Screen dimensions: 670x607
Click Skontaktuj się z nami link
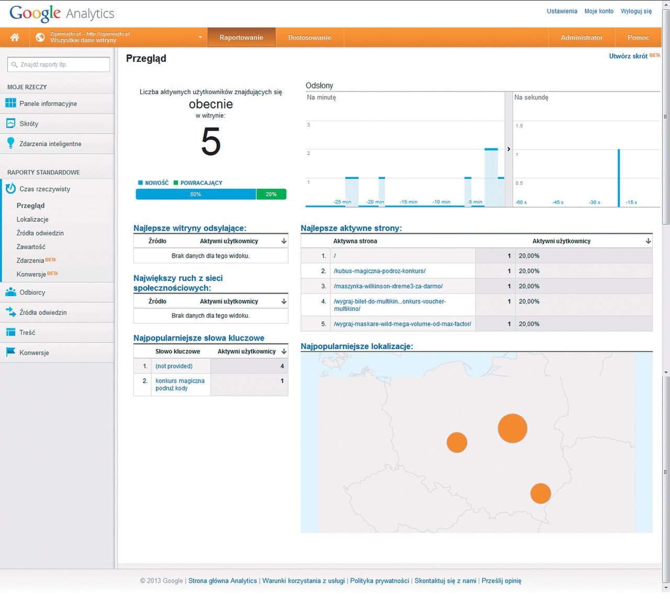point(445,581)
